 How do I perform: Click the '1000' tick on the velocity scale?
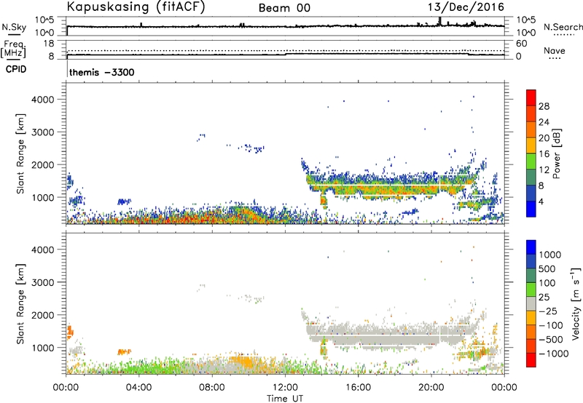(x=550, y=255)
